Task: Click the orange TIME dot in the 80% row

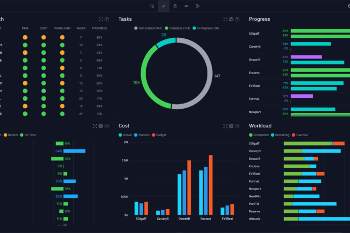Action: tap(25, 37)
